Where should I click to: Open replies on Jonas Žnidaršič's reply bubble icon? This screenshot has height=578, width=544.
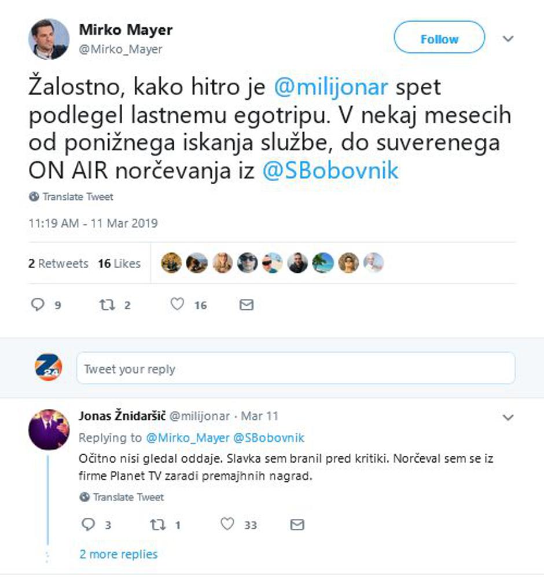(87, 524)
